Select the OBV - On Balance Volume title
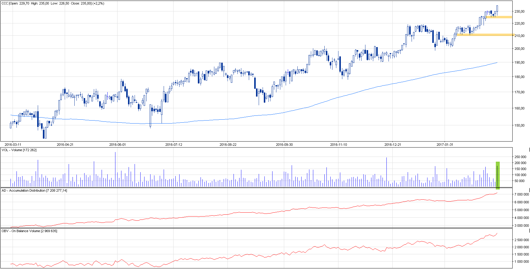 pos(29,231)
